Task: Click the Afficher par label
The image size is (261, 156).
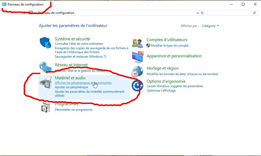Action: point(190,26)
